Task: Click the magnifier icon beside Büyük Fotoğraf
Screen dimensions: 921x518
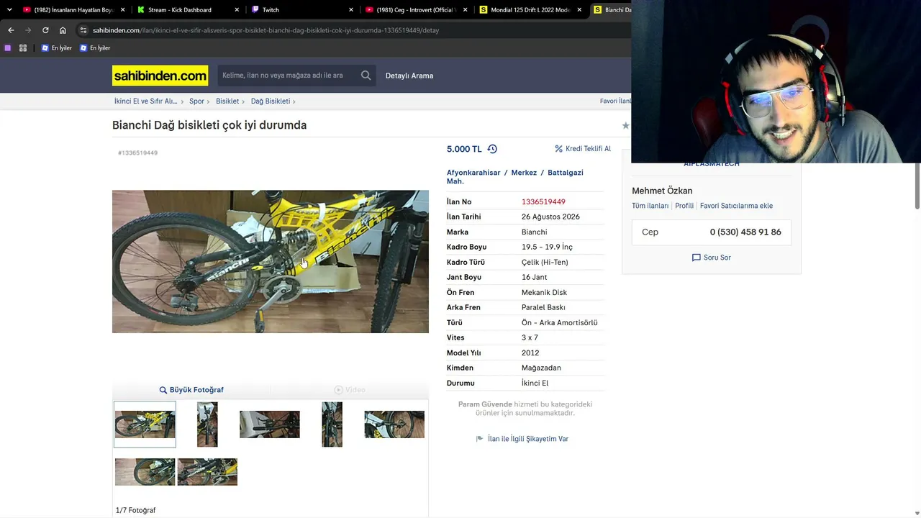Action: coord(163,390)
